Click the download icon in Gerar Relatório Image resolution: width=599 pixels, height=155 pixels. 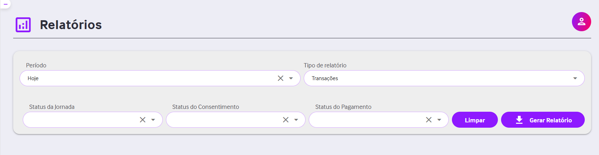(x=519, y=120)
